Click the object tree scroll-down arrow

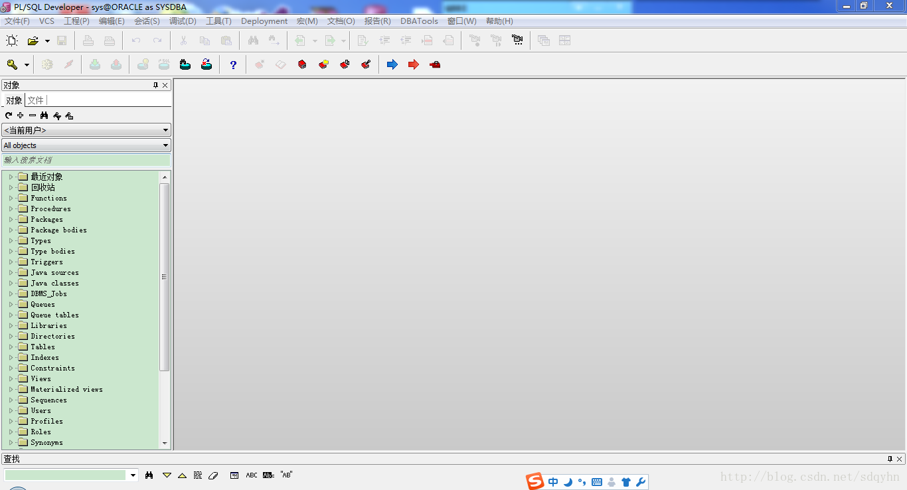165,443
